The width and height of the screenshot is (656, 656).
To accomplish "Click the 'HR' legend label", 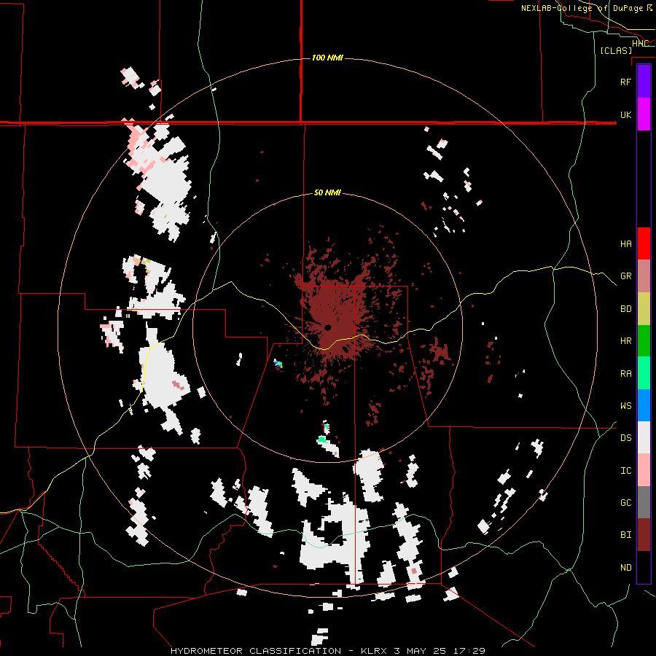I will [625, 341].
